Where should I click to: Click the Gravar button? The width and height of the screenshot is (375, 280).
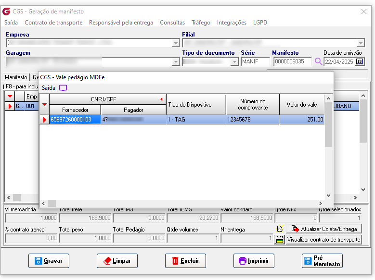point(49,261)
